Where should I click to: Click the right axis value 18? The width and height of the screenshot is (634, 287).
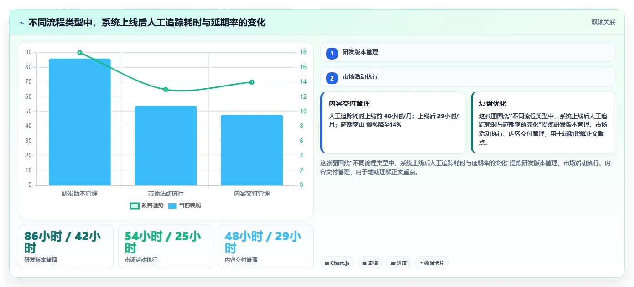pos(303,52)
